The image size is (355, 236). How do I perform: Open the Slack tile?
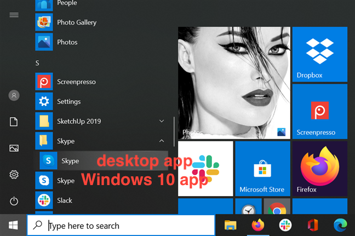pyautogui.click(x=205, y=169)
